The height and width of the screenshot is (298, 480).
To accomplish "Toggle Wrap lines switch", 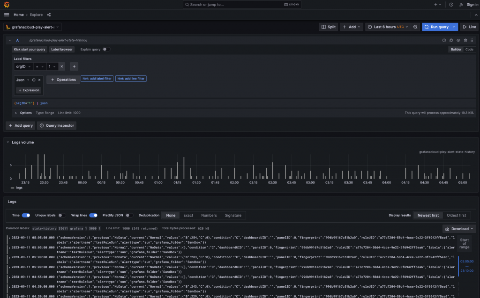I will tap(93, 215).
